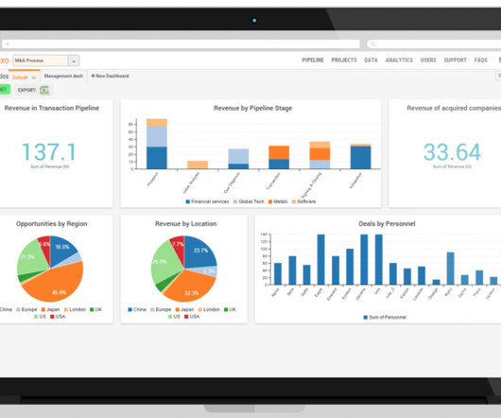
Task: Toggle Japan legend in Revenue by Location
Action: pos(184,309)
